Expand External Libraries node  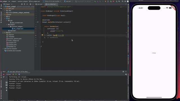[x=3, y=49]
